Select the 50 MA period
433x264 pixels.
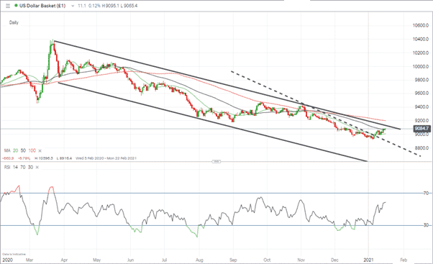point(23,150)
